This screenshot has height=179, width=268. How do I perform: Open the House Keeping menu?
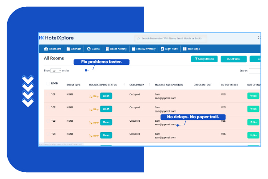pyautogui.click(x=116, y=49)
